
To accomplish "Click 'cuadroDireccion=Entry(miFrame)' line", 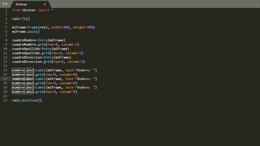I will click(41, 58).
